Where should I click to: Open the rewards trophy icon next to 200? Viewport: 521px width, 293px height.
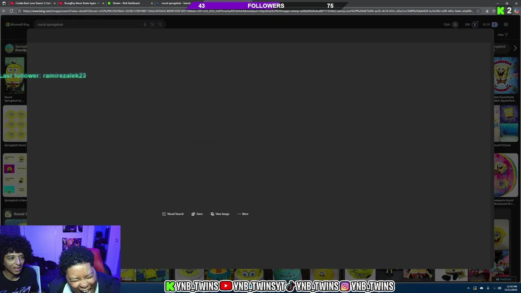pyautogui.click(x=475, y=24)
